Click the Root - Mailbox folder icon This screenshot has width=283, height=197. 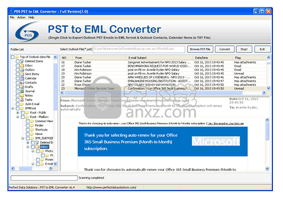(27, 117)
